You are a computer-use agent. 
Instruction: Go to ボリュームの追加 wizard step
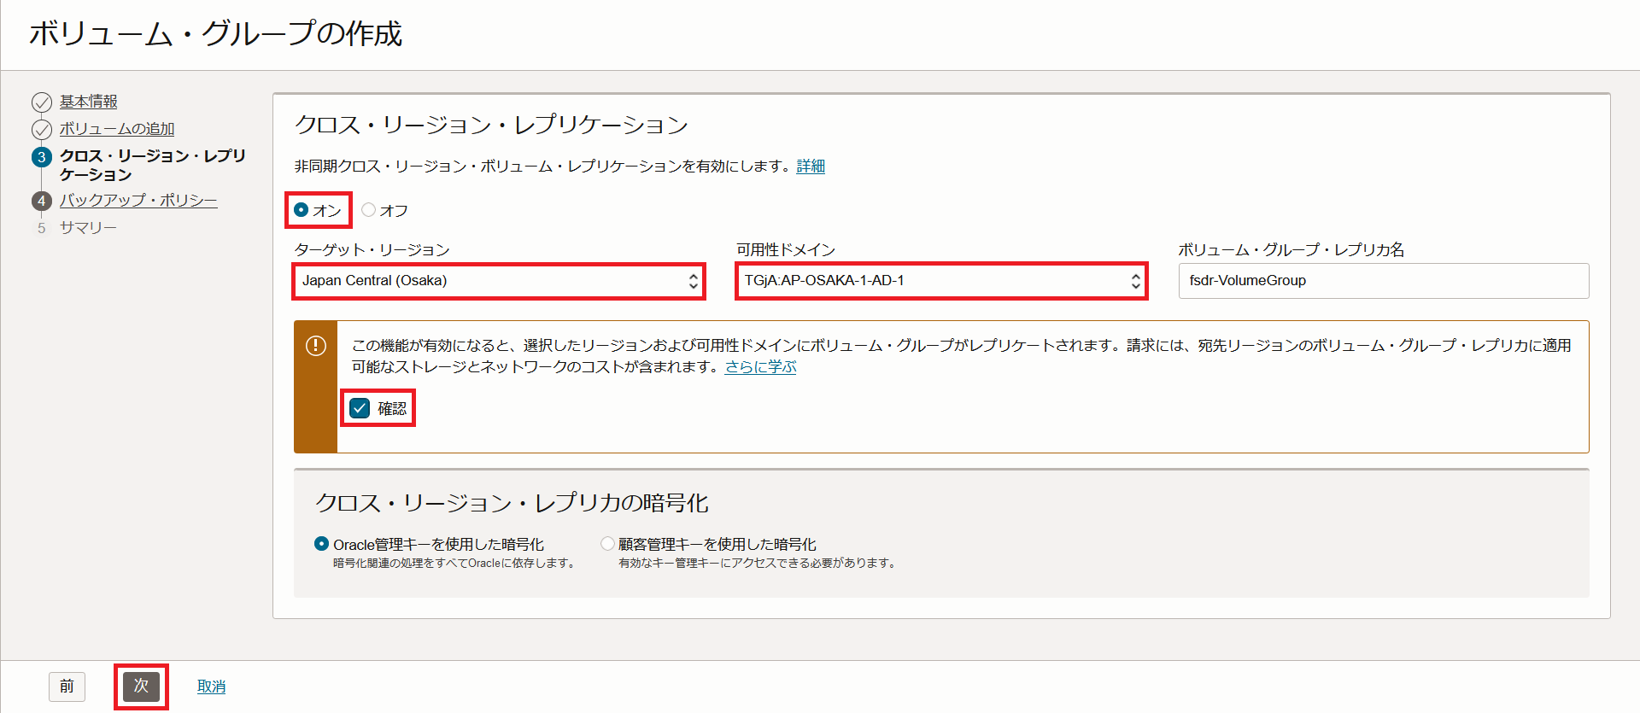click(x=117, y=129)
